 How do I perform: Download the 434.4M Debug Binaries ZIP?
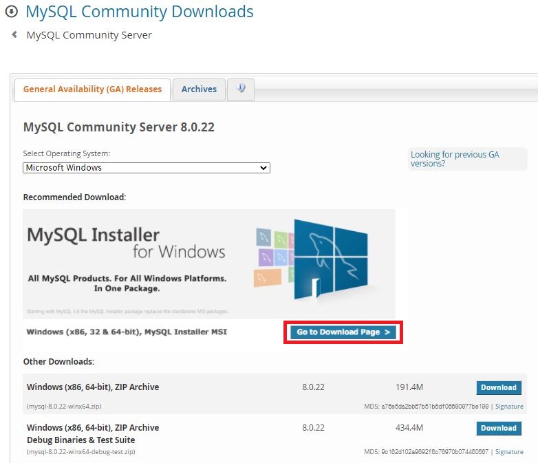tap(499, 428)
